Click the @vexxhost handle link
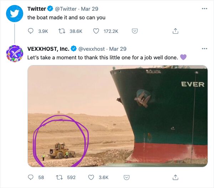 tap(92, 49)
